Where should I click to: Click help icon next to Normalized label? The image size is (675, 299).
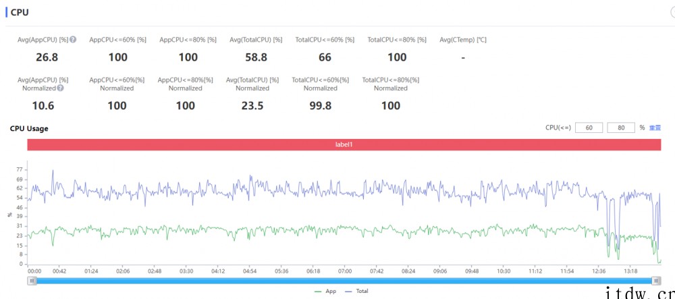tap(61, 88)
